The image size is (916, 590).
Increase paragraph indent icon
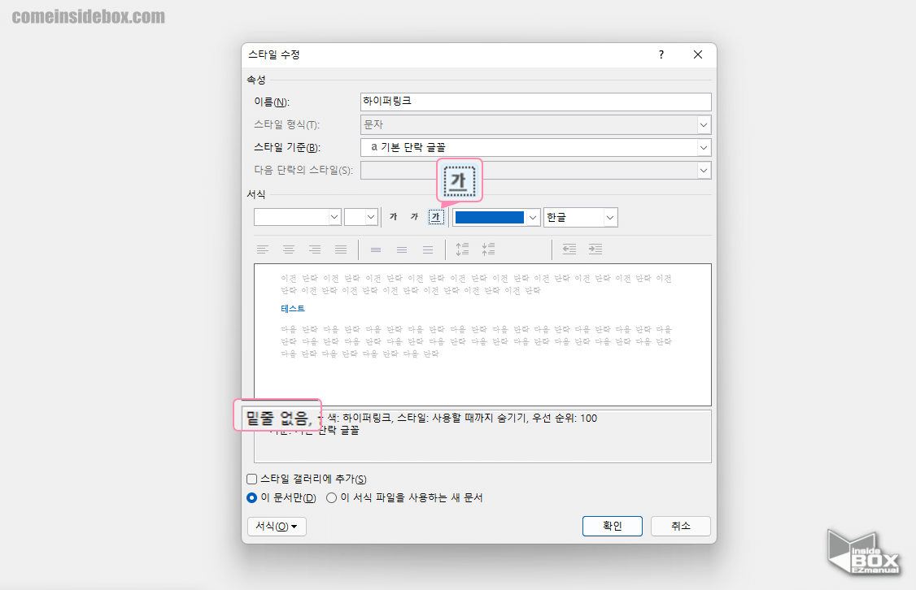click(x=595, y=249)
